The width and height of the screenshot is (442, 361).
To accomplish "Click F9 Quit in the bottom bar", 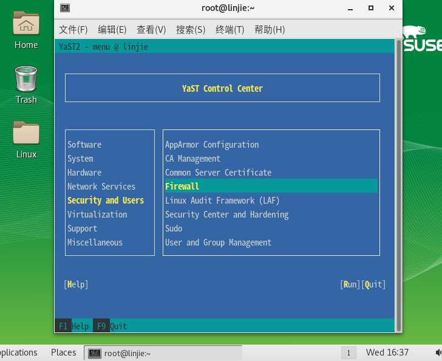I will click(x=111, y=326).
